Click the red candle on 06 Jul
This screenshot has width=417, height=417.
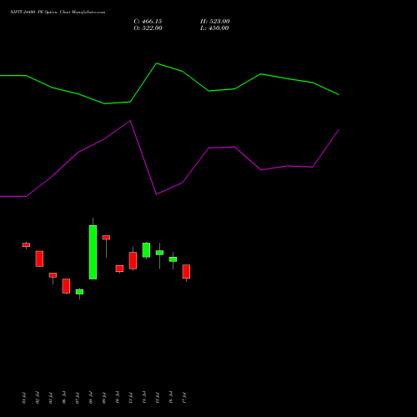tap(66, 286)
